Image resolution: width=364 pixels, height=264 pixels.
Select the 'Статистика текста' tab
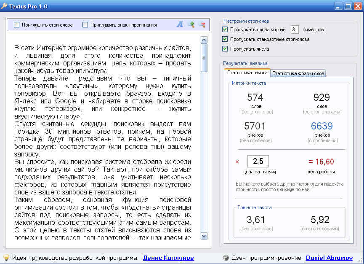tap(248, 72)
